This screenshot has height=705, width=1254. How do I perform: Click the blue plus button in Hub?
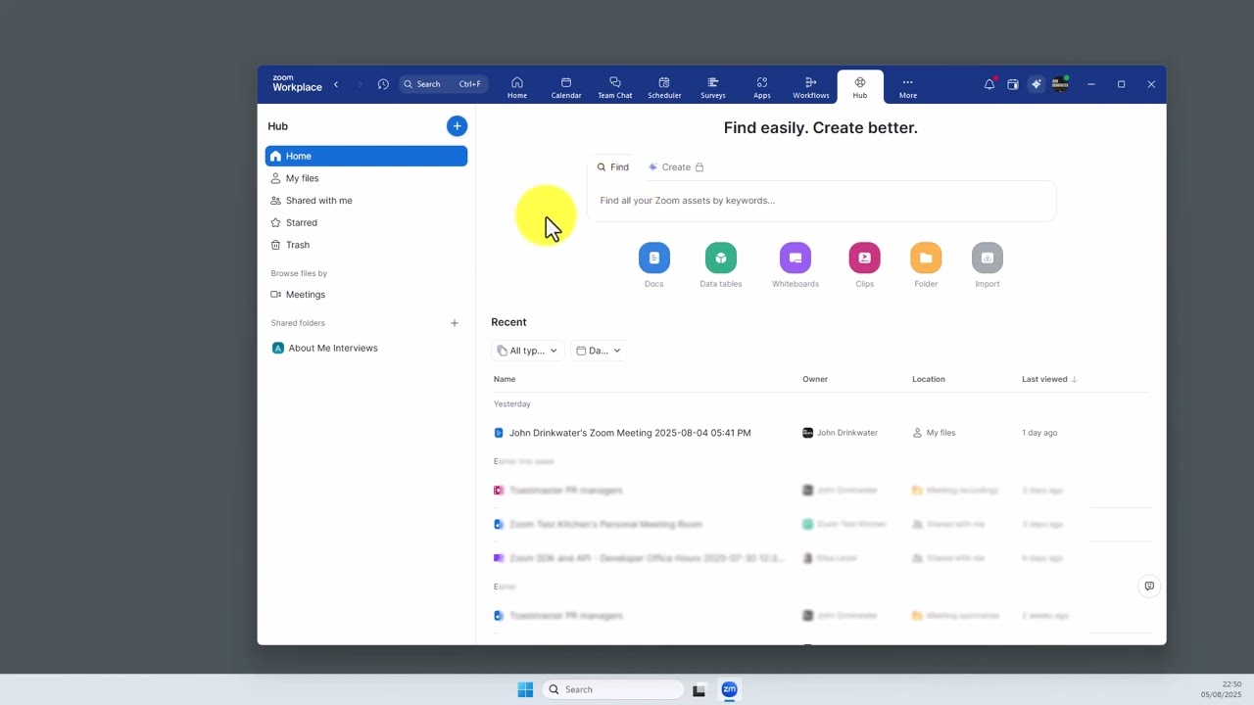tap(457, 126)
